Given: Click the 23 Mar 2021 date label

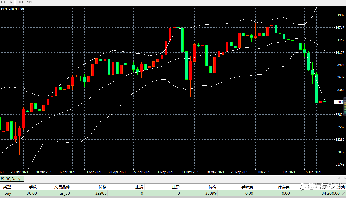Looking at the screenshot, I should point(20,172).
